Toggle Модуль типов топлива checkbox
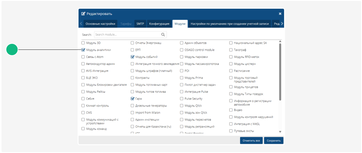The width and height of the screenshot is (362, 153). [x=132, y=91]
